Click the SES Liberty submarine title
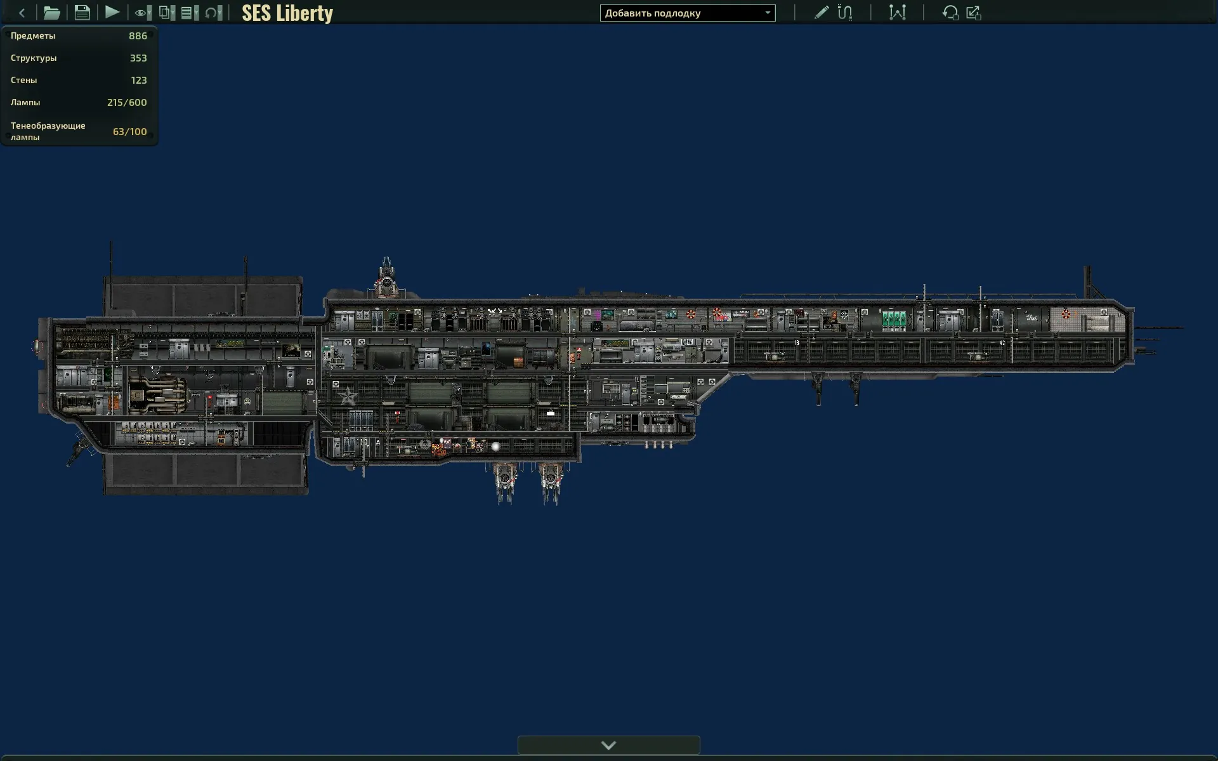1218x761 pixels. (287, 13)
